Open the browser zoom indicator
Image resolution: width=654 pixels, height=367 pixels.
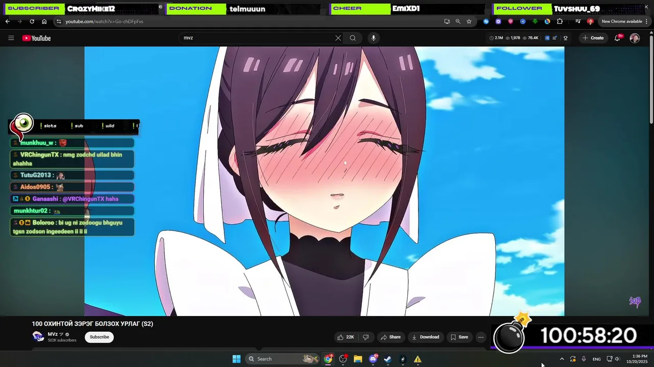point(458,21)
